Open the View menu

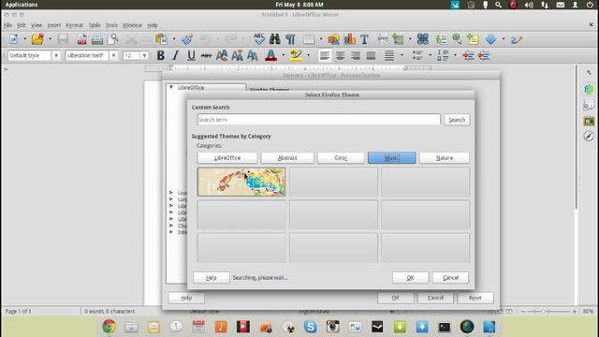37,25
